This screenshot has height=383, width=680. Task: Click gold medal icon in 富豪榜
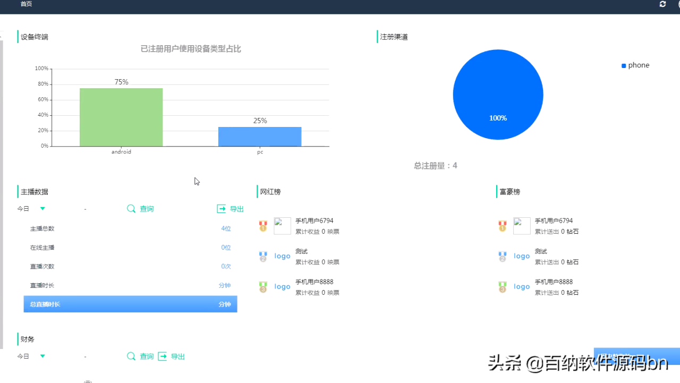click(503, 226)
